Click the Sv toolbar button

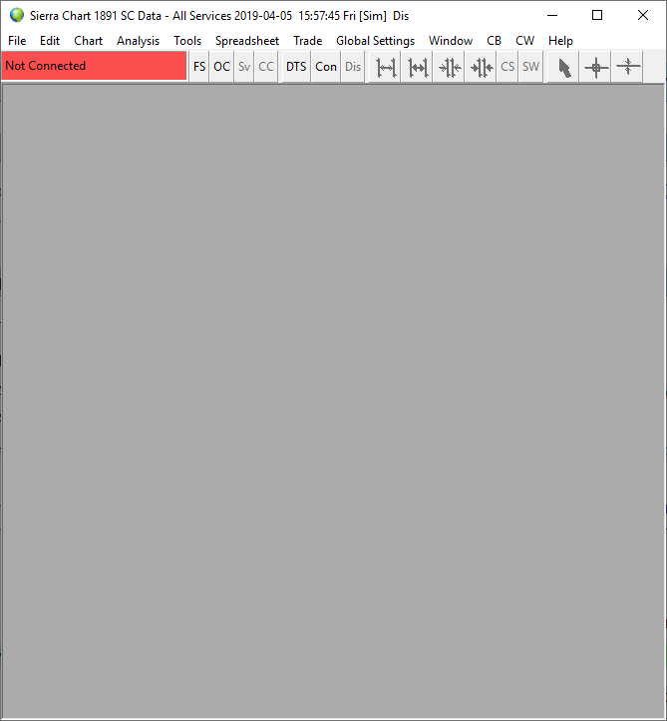[x=243, y=67]
